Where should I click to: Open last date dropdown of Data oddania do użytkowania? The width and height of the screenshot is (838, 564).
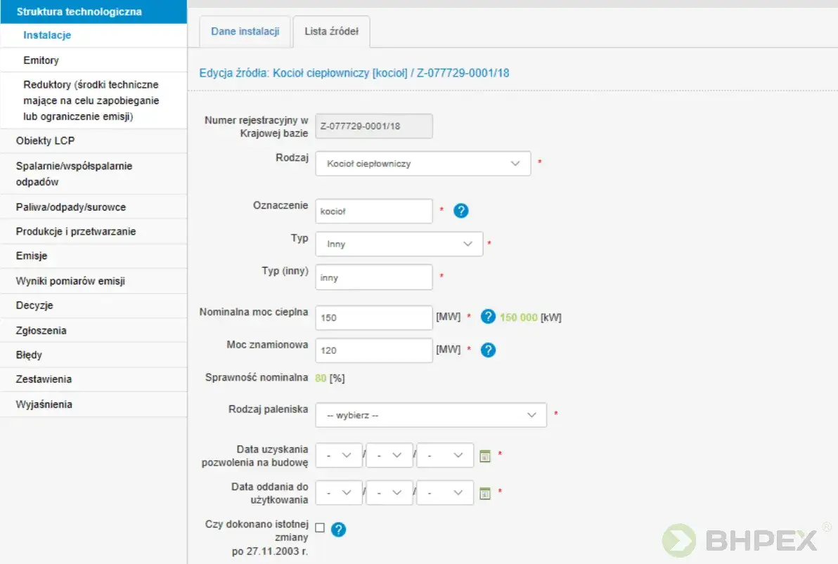pyautogui.click(x=444, y=493)
